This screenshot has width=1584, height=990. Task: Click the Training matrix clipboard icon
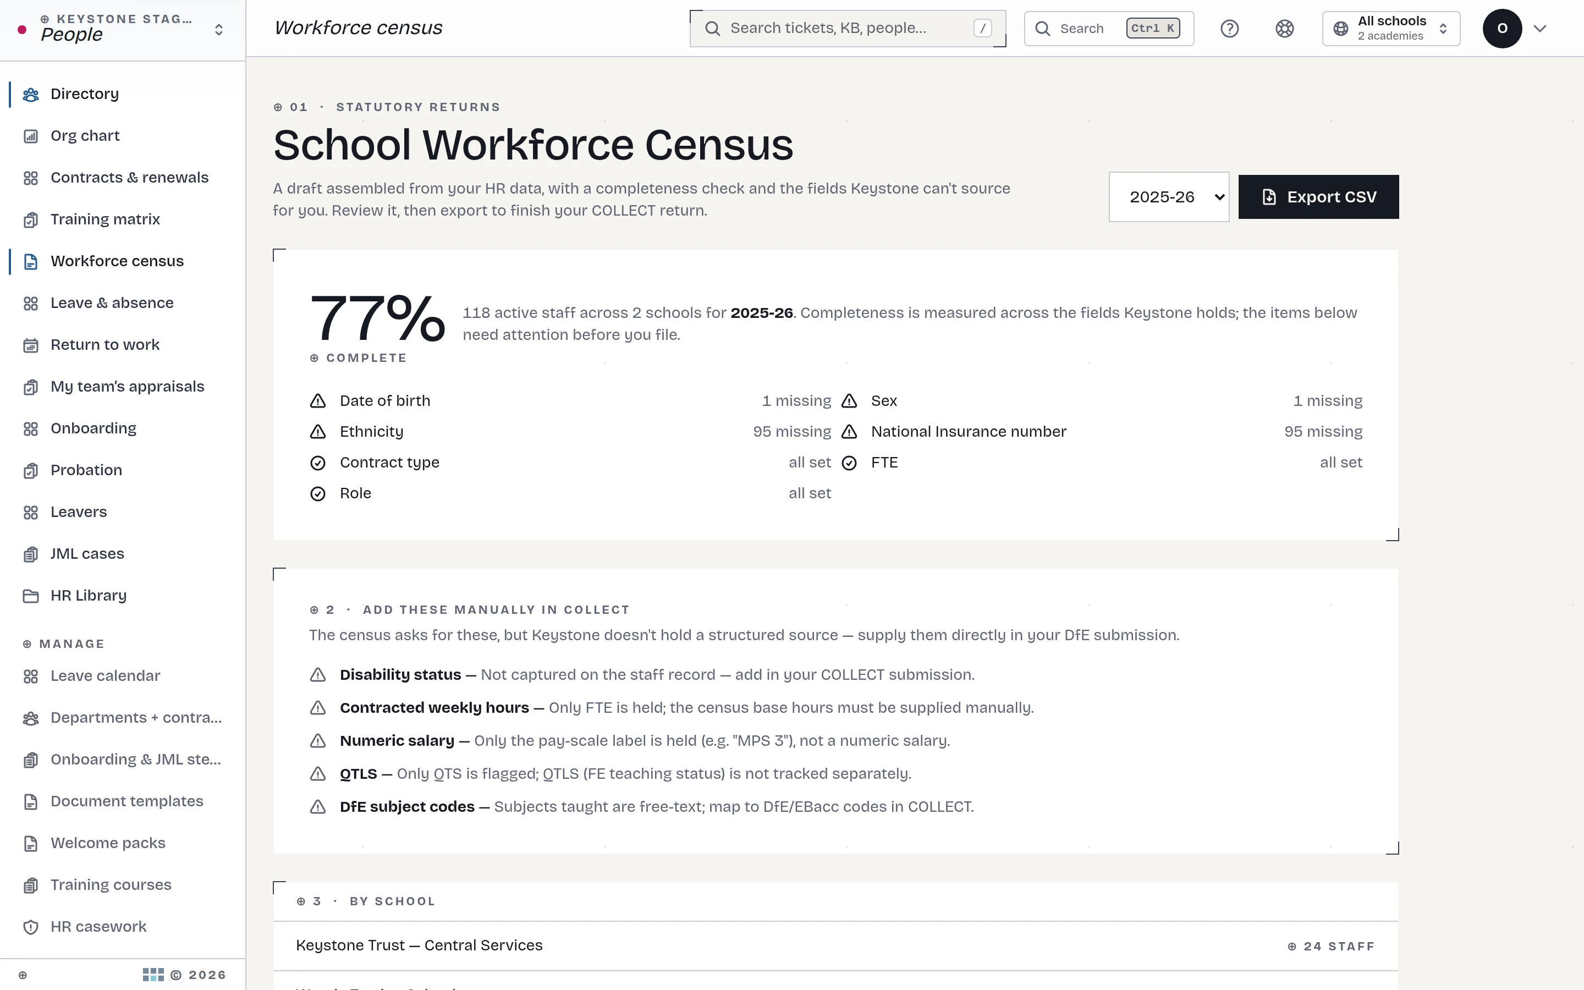(31, 220)
